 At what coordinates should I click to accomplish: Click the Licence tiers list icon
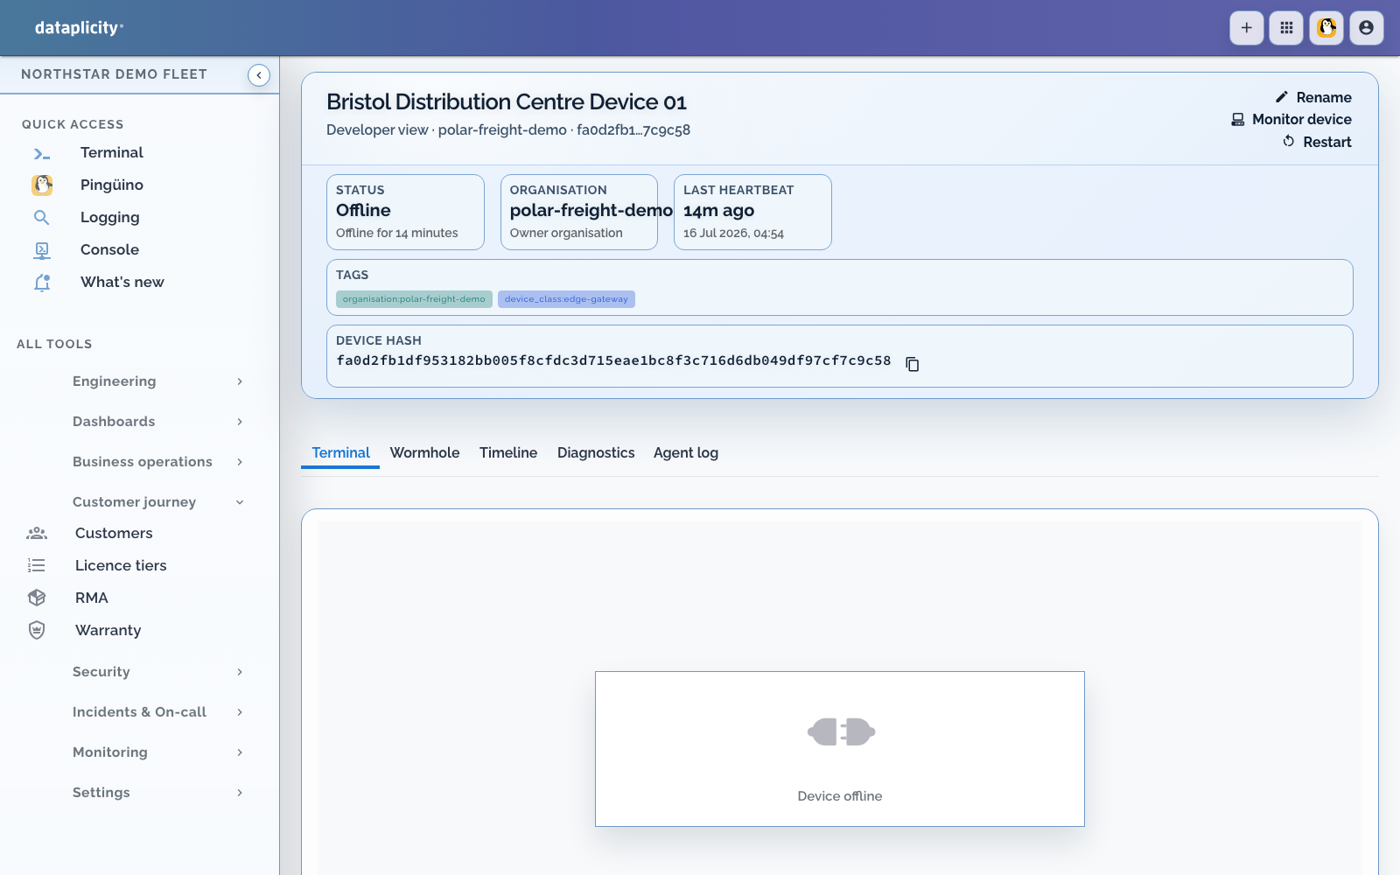coord(37,565)
